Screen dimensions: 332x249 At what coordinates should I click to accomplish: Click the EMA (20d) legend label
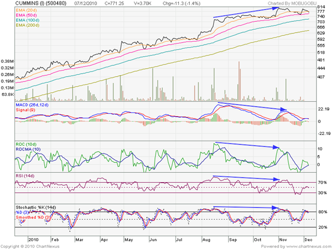pos(26,10)
